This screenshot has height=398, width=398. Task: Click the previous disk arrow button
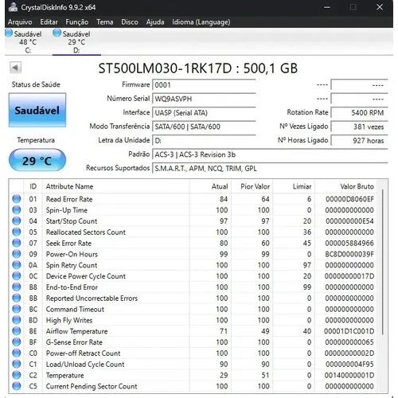(15, 68)
